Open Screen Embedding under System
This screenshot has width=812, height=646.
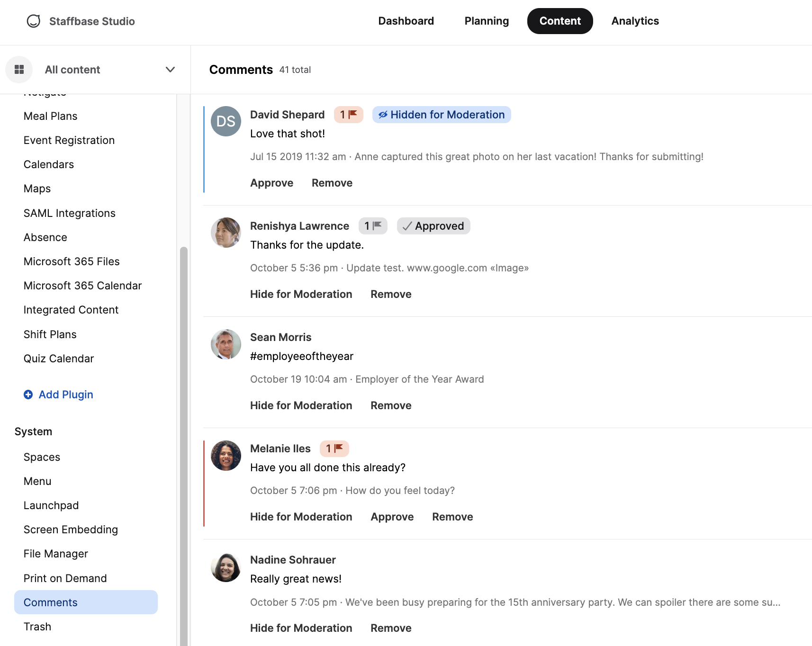pos(71,529)
